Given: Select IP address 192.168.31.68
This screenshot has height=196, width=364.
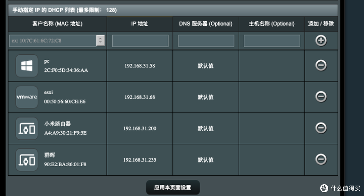Looking at the screenshot, I should [140, 97].
